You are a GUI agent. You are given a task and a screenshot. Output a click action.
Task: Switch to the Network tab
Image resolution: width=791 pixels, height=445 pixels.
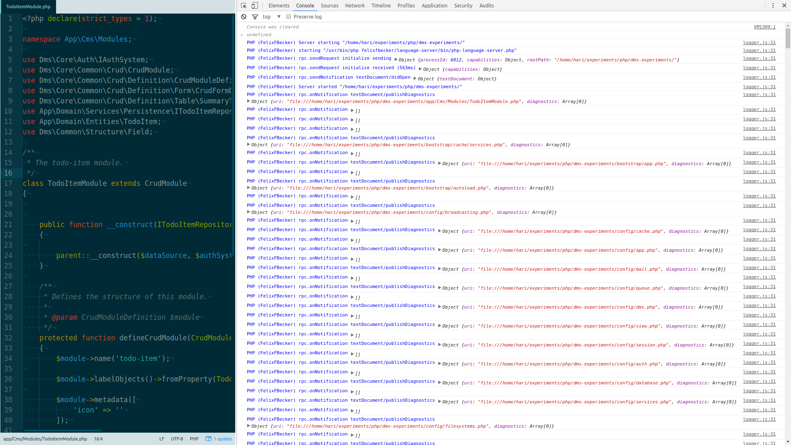(355, 5)
